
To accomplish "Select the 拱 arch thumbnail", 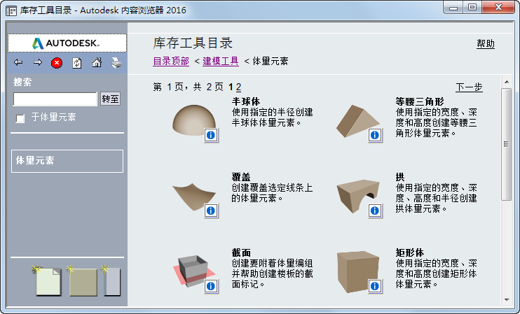I will (357, 197).
